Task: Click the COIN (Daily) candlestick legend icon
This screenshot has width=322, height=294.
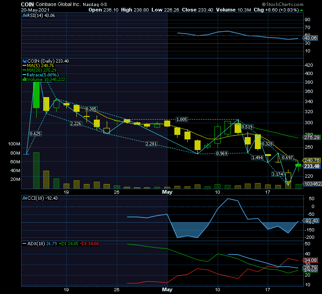Action: [x=25, y=61]
